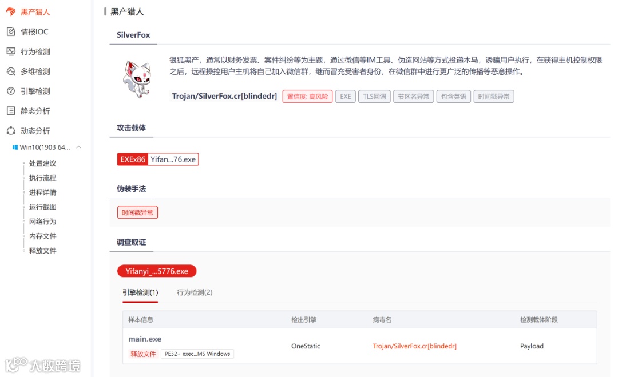Click the EXE tag
This screenshot has width=618, height=377.
pyautogui.click(x=346, y=97)
